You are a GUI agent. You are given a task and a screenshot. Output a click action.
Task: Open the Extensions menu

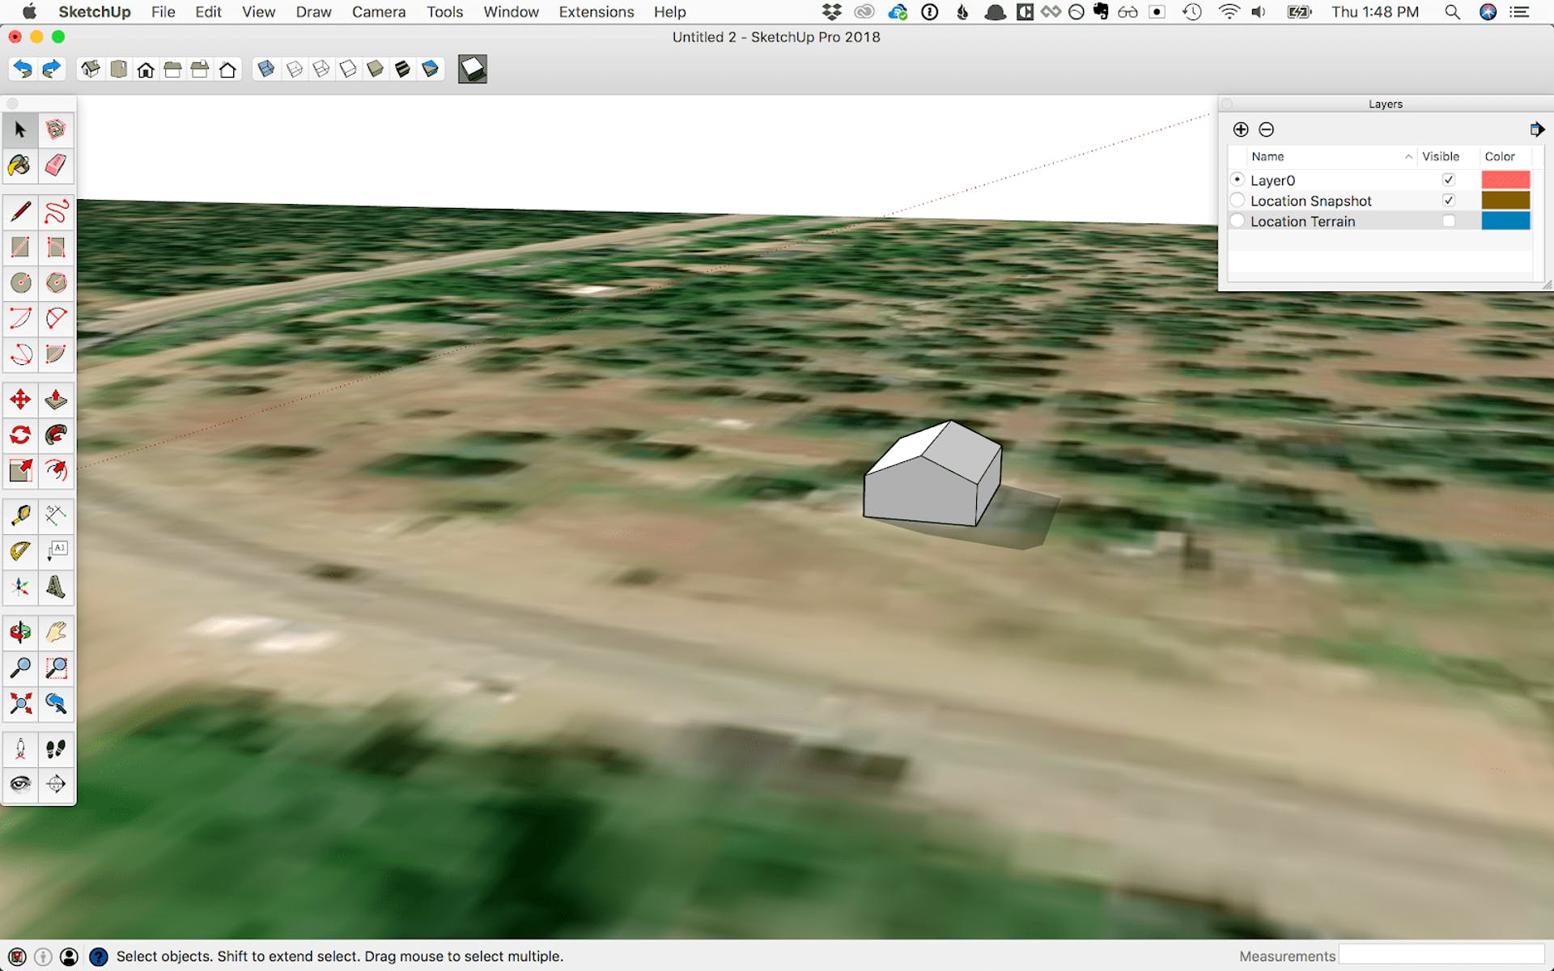click(x=596, y=12)
